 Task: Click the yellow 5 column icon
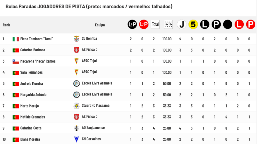(193, 24)
